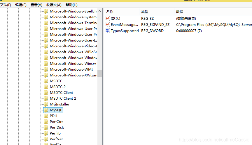Select the EventMessage... value name
Screen dimensions: 252x145
[124, 25]
